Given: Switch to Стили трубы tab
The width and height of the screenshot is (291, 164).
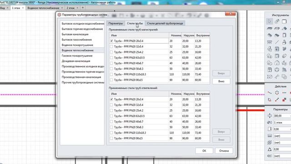Looking at the screenshot, I should (135, 23).
